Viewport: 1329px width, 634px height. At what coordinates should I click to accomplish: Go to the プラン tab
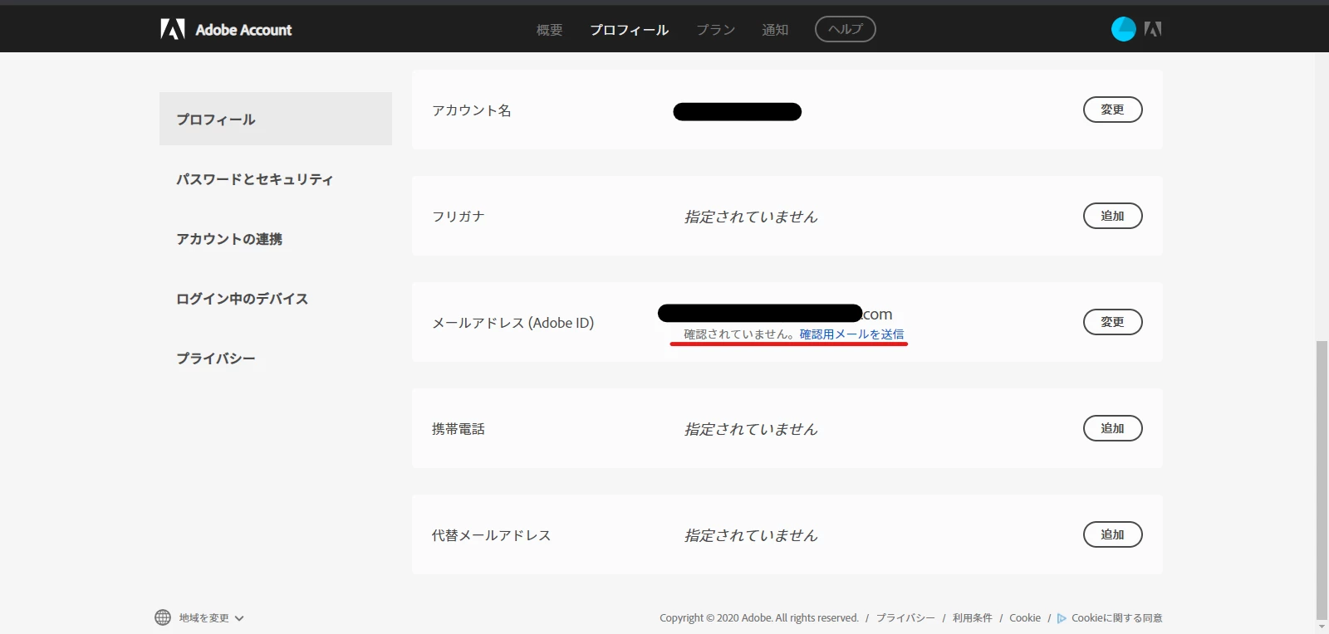click(715, 30)
